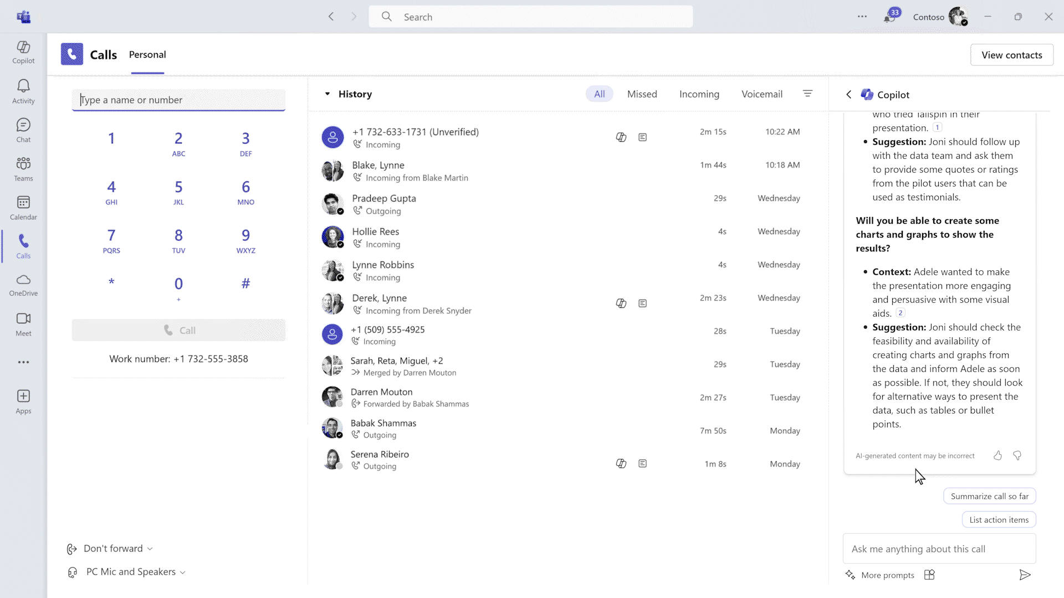The height and width of the screenshot is (598, 1064).
Task: Focus the Type a name or number field
Action: click(178, 100)
